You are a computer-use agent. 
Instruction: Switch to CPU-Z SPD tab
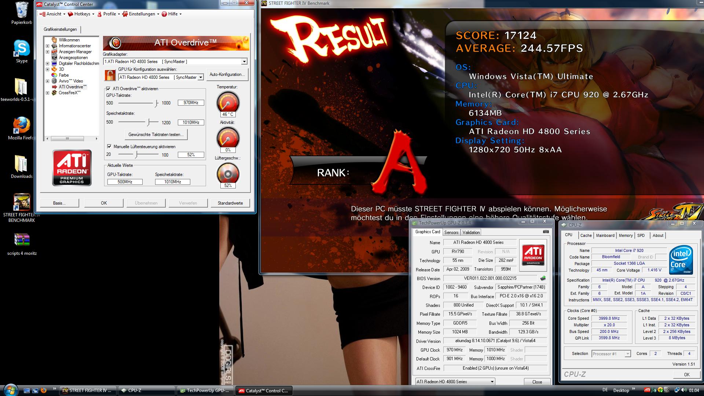tap(641, 235)
